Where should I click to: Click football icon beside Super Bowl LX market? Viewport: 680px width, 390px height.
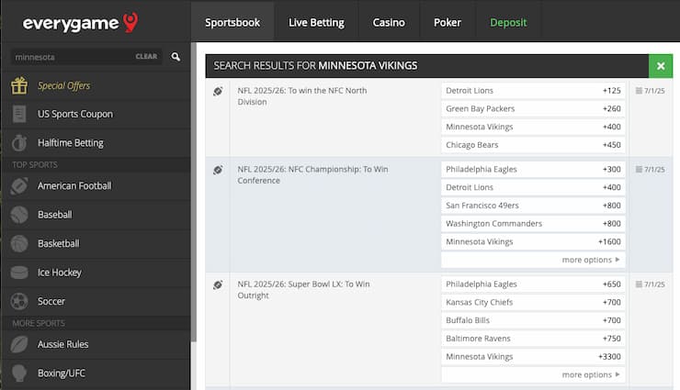[x=218, y=284]
